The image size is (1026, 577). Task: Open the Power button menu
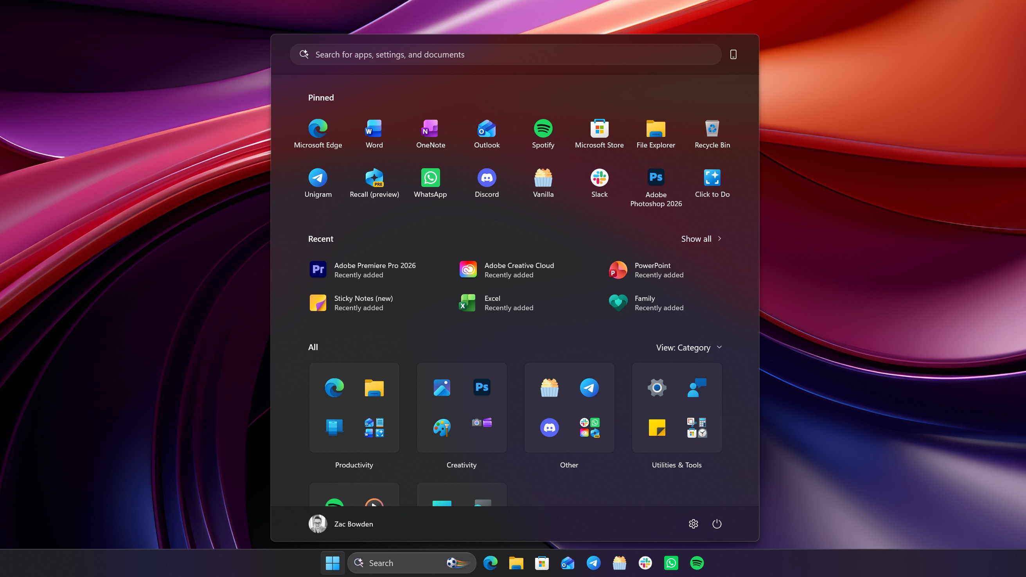click(x=717, y=524)
